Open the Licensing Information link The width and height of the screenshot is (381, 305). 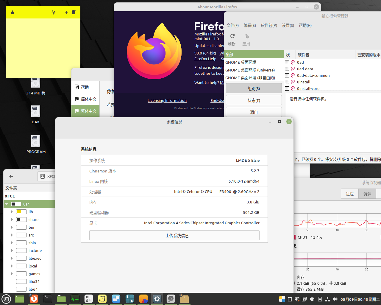coord(167,101)
